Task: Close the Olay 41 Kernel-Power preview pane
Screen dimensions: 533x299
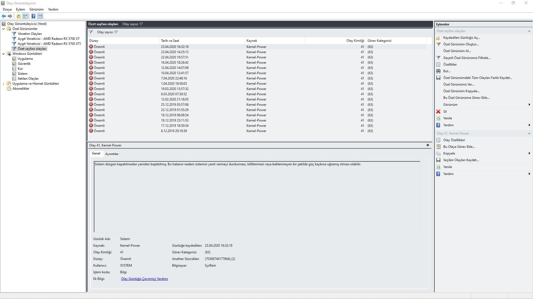Action: click(428, 145)
